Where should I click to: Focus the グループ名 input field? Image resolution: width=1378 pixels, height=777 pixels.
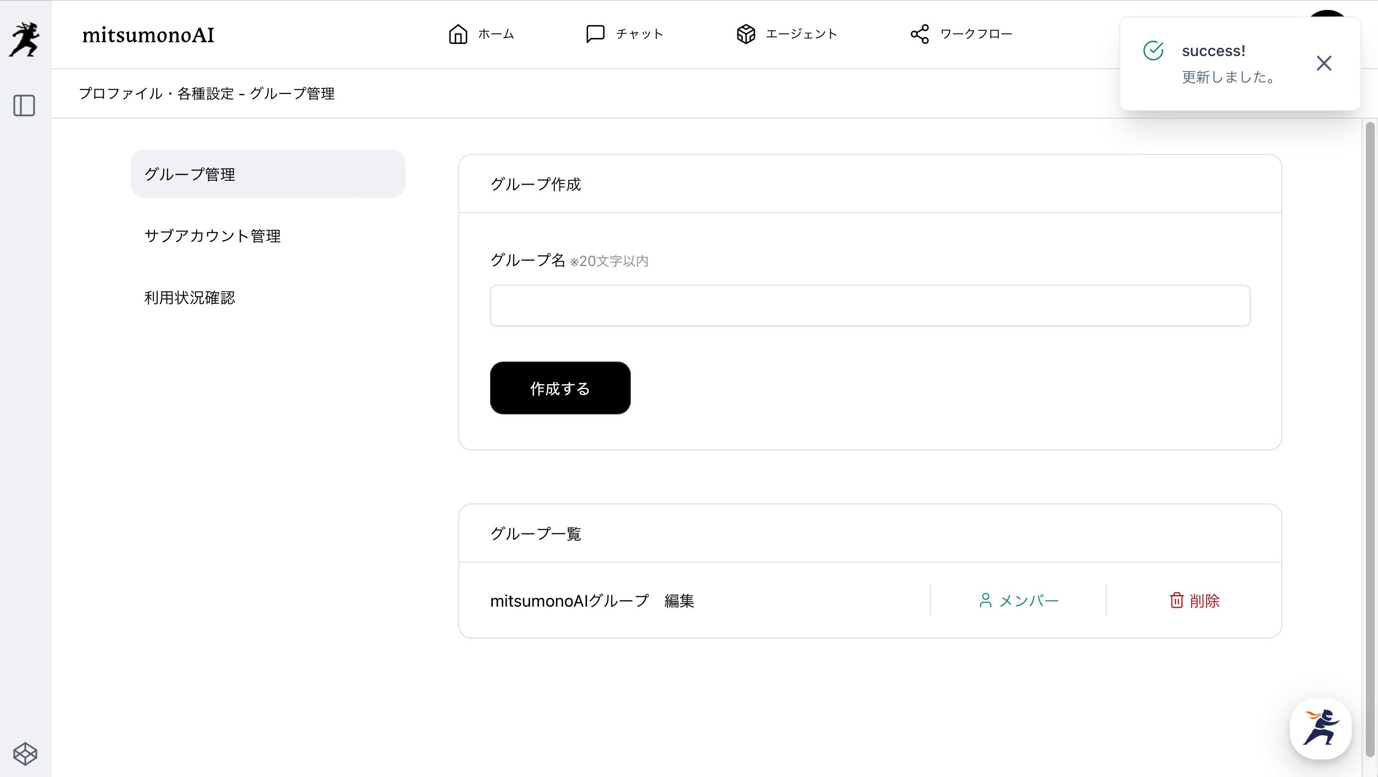click(869, 306)
